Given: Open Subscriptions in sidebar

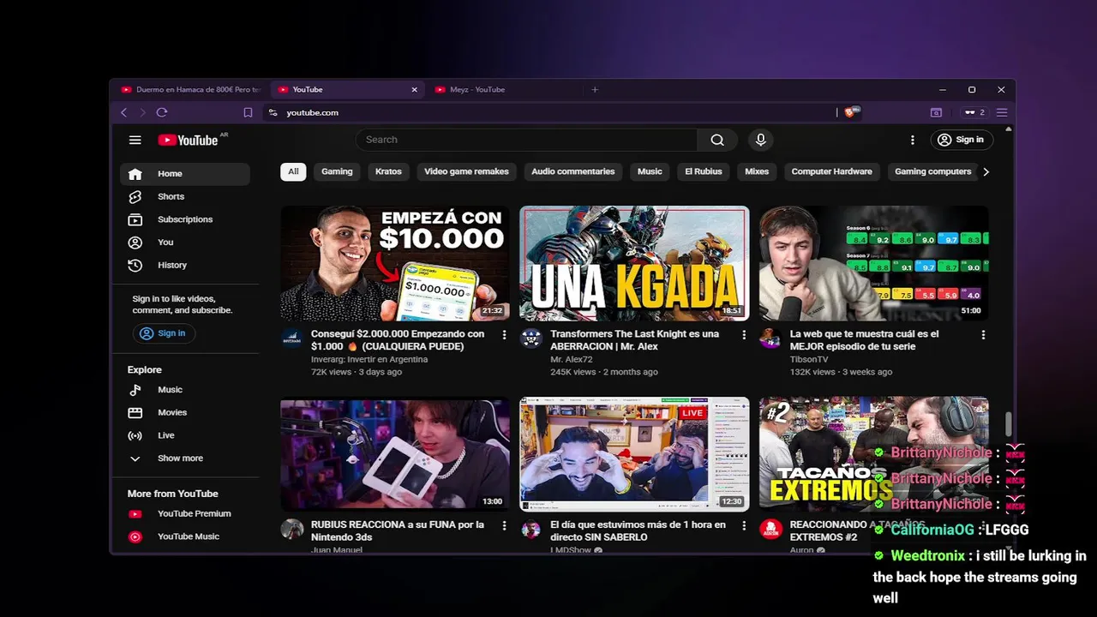Looking at the screenshot, I should coord(185,219).
